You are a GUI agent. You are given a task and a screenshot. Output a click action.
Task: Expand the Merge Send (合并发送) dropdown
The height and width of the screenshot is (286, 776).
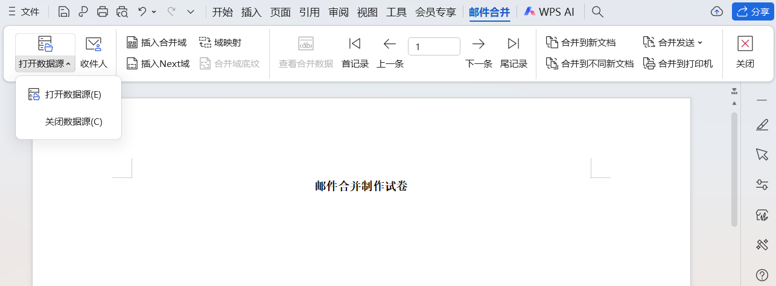pos(673,42)
